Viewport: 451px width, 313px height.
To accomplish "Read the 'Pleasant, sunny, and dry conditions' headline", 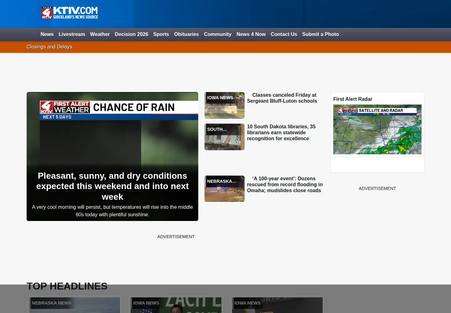I will (x=112, y=186).
